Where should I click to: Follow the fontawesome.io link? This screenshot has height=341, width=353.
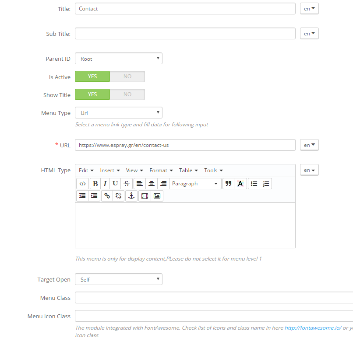[313, 328]
